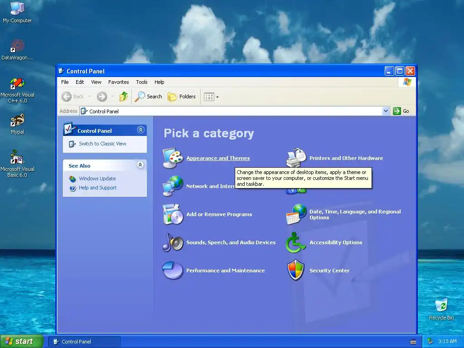Click the Forward arrow toolbar button
Viewport: 464px width, 348px height.
pos(102,97)
